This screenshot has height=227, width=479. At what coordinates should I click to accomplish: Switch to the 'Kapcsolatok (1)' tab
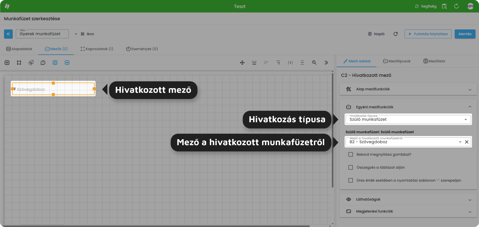tap(97, 49)
